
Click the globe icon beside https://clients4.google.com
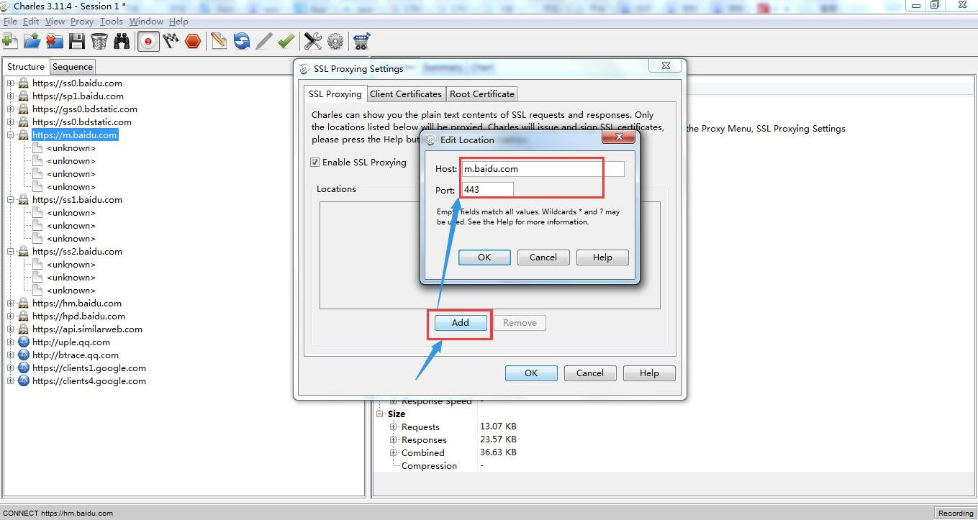click(23, 381)
